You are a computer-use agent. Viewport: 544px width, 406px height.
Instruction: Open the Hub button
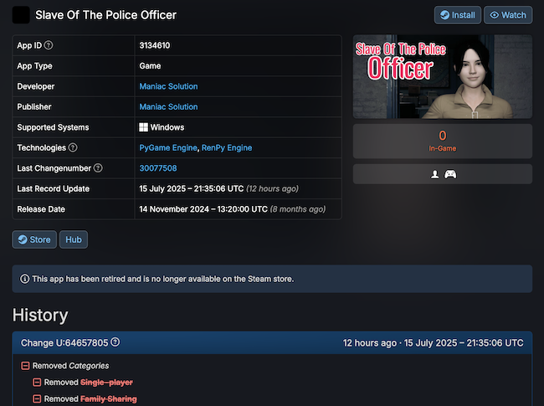pos(74,239)
